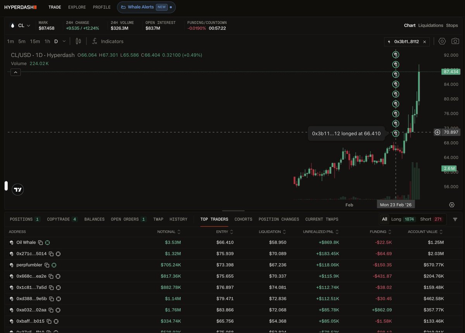Open the PROFILE nav tab

click(102, 7)
